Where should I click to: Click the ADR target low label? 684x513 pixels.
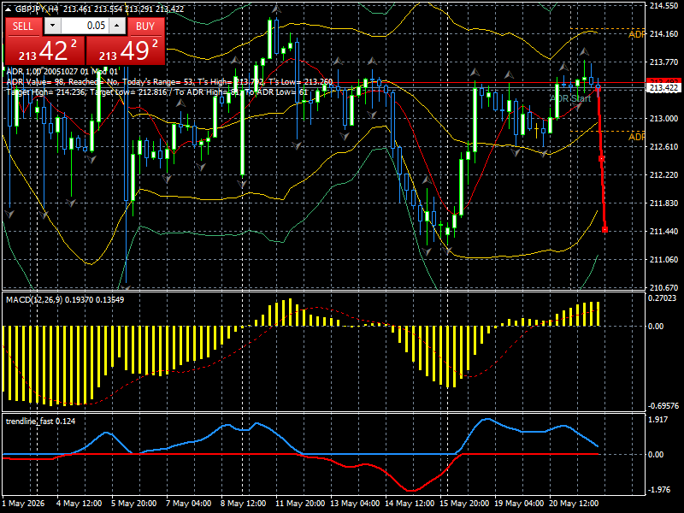tap(636, 137)
